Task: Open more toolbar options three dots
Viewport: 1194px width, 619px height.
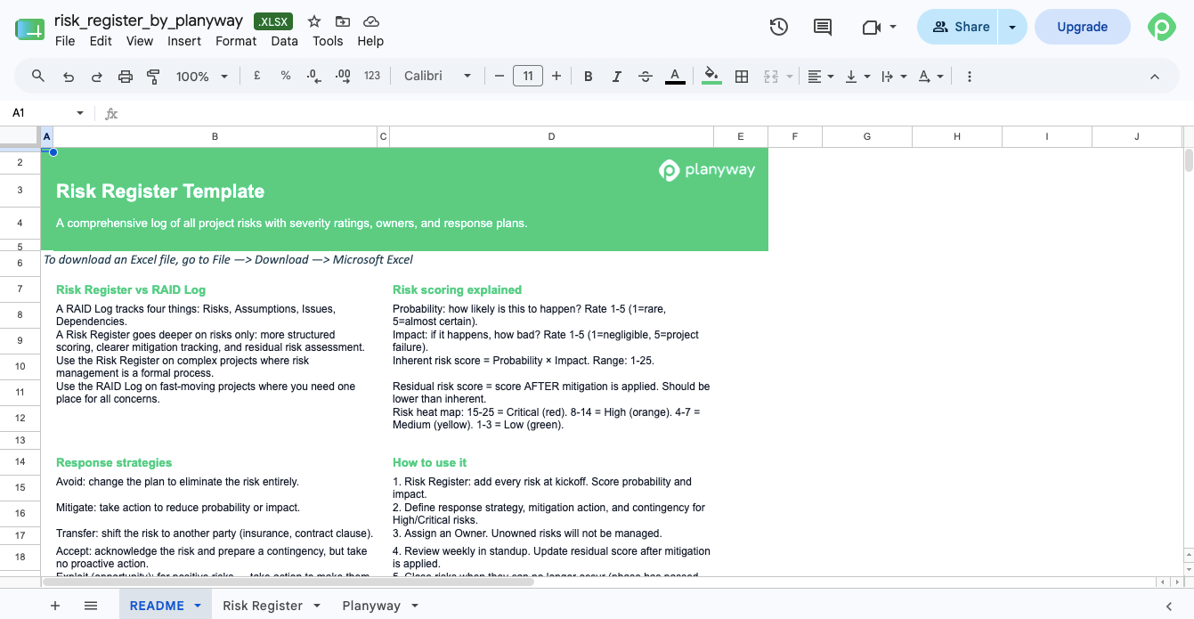Action: (970, 77)
